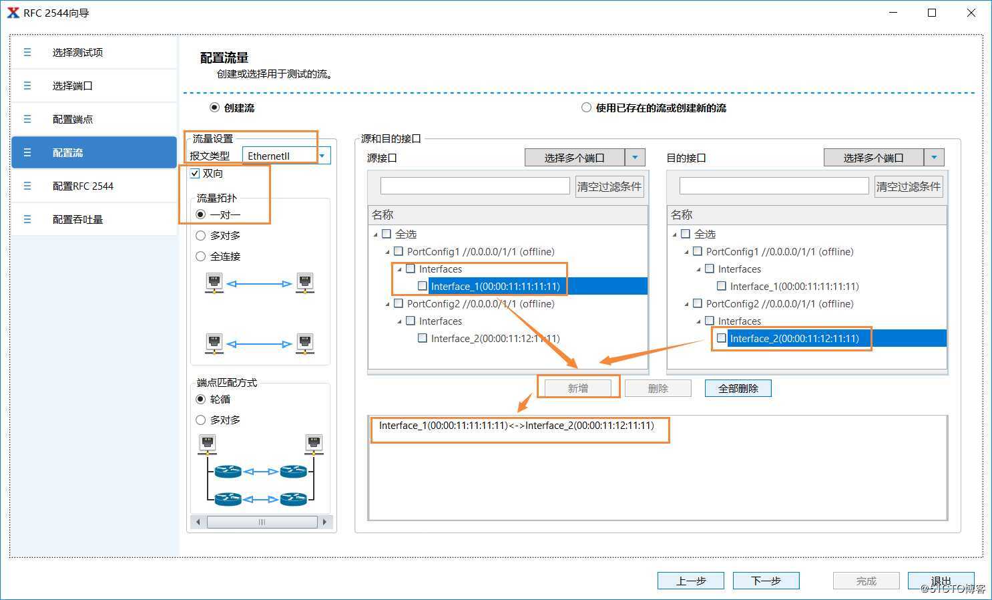Screen dimensions: 992x600
Task: Select Interface_2 row in source tree
Action: 495,338
